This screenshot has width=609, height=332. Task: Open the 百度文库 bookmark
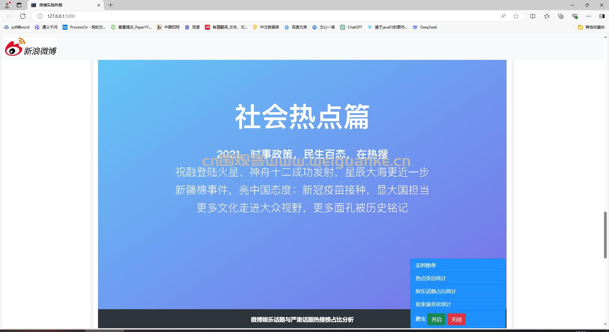tap(296, 27)
